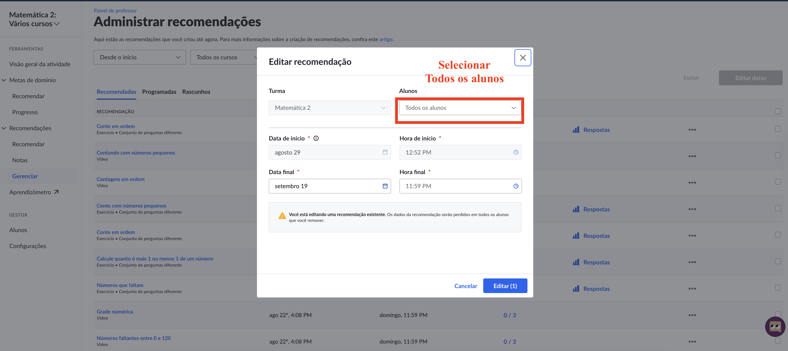Click the Hora final 11:59 PM field

pyautogui.click(x=460, y=186)
